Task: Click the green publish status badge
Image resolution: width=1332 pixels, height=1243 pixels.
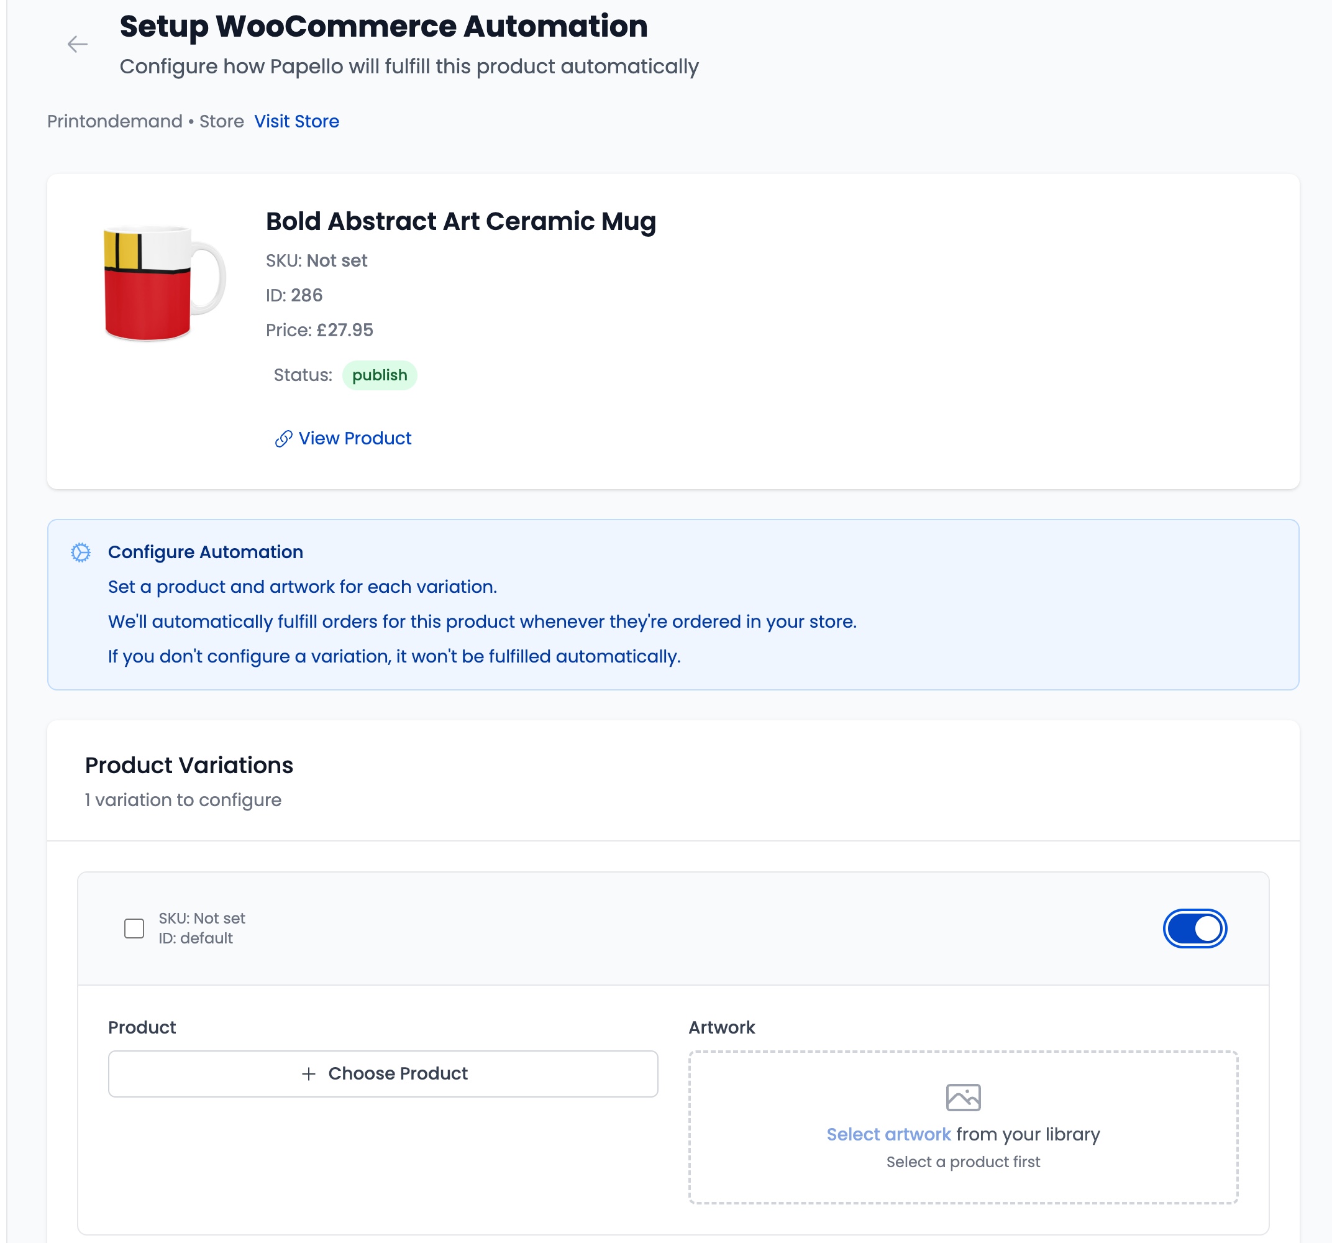Action: coord(379,375)
